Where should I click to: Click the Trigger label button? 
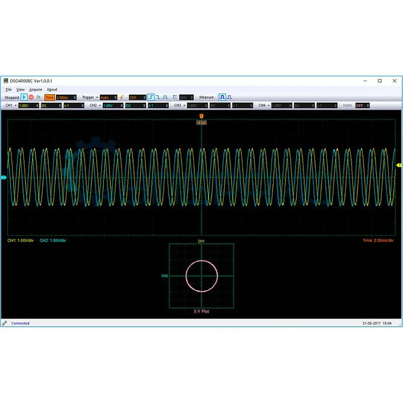click(x=89, y=97)
